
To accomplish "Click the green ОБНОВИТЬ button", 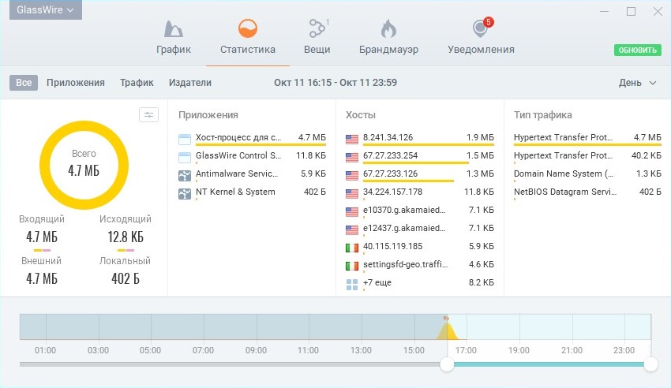I will pyautogui.click(x=637, y=50).
